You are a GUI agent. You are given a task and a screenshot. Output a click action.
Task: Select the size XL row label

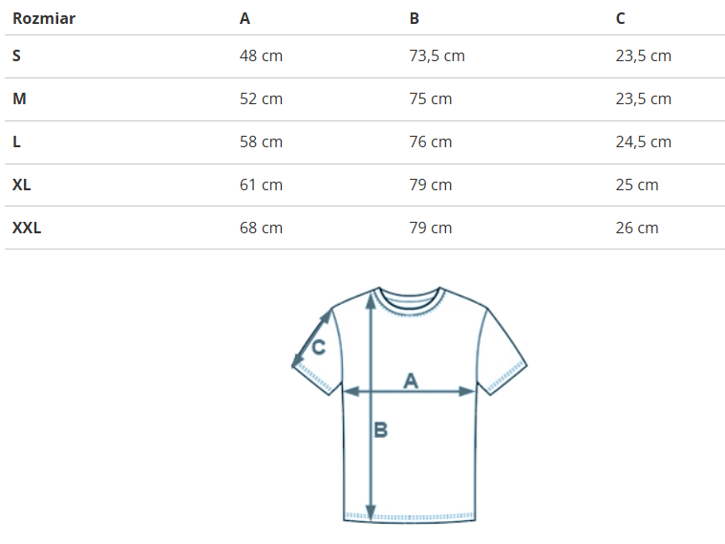pyautogui.click(x=22, y=185)
